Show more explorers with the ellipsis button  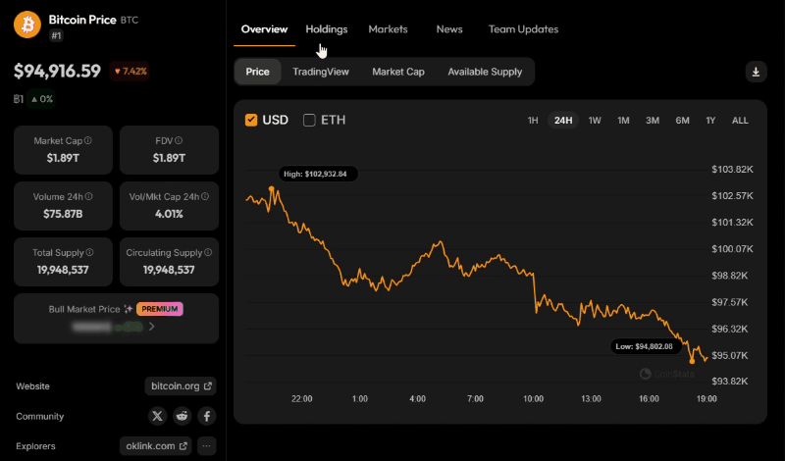(206, 446)
